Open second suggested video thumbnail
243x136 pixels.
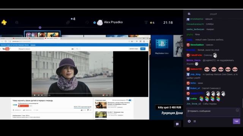(101, 114)
